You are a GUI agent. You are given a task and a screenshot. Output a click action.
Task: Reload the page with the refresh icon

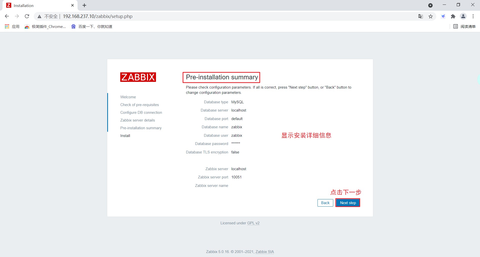tap(27, 16)
